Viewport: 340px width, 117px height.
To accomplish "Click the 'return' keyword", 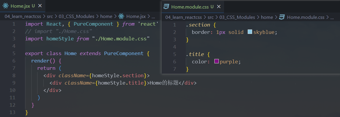I will point(46,68).
